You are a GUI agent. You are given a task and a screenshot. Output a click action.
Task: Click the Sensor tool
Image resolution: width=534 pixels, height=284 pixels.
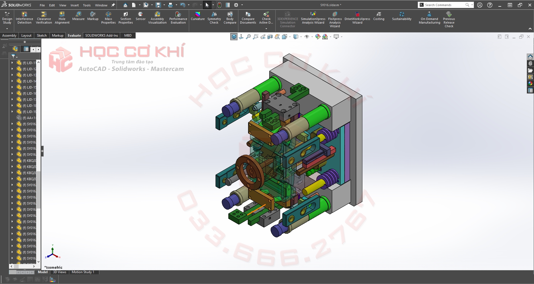pyautogui.click(x=140, y=16)
